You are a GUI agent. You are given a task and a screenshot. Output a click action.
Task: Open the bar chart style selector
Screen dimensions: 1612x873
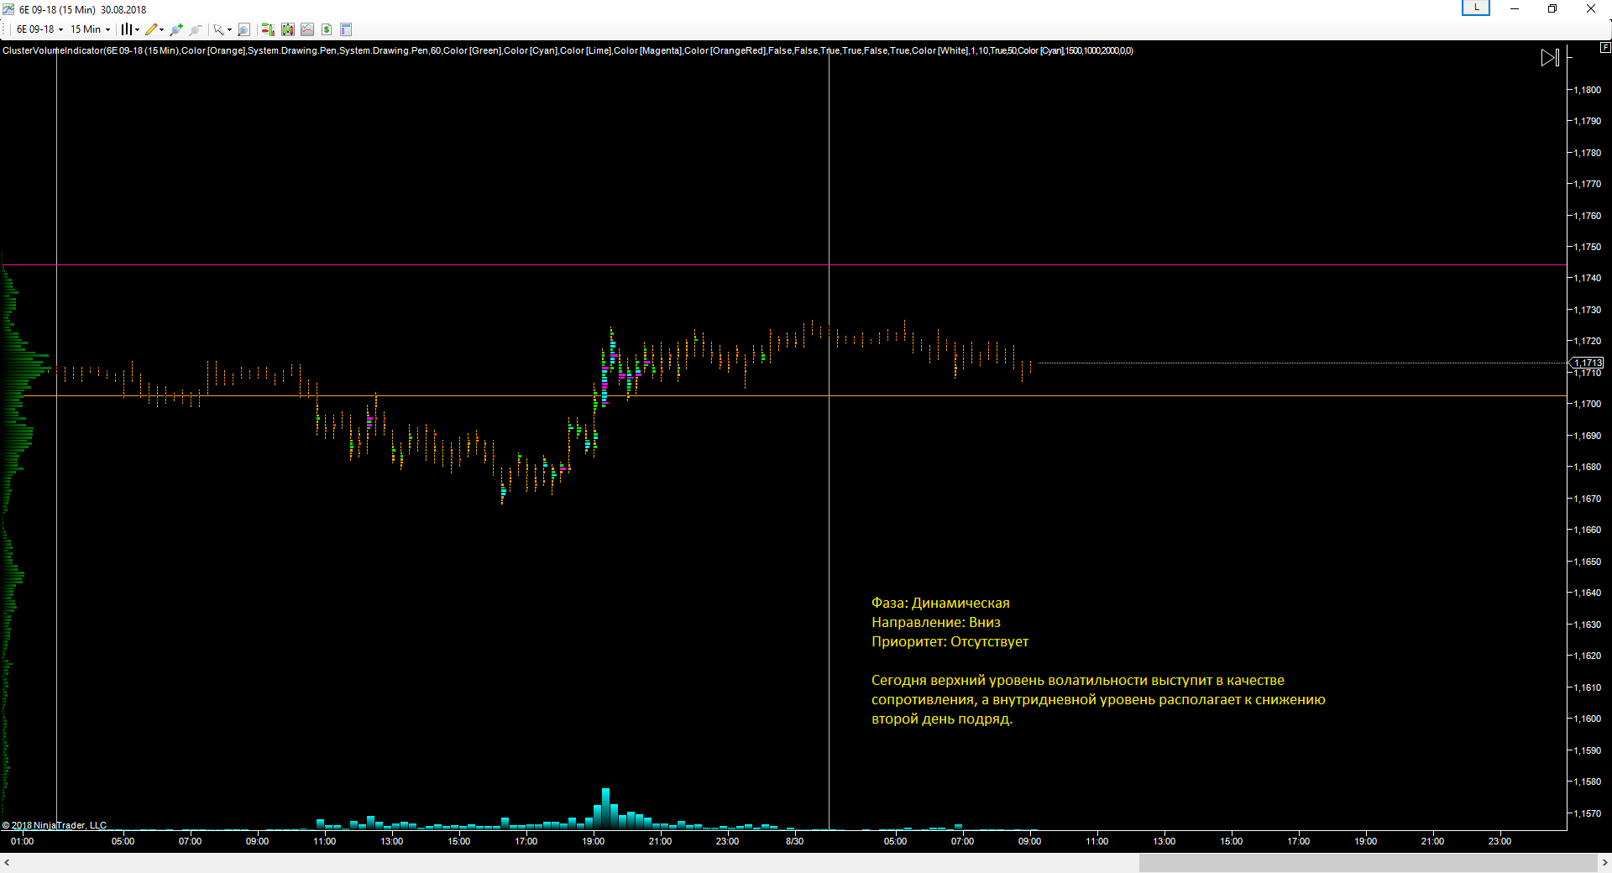tap(126, 29)
